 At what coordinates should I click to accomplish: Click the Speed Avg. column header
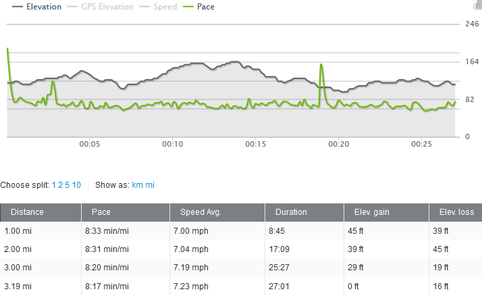200,212
